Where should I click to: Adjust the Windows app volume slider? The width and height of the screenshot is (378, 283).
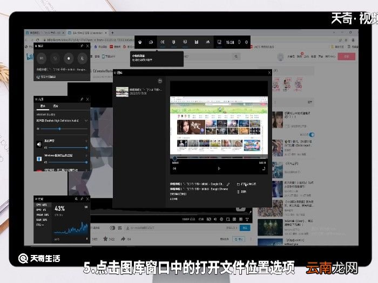67,162
